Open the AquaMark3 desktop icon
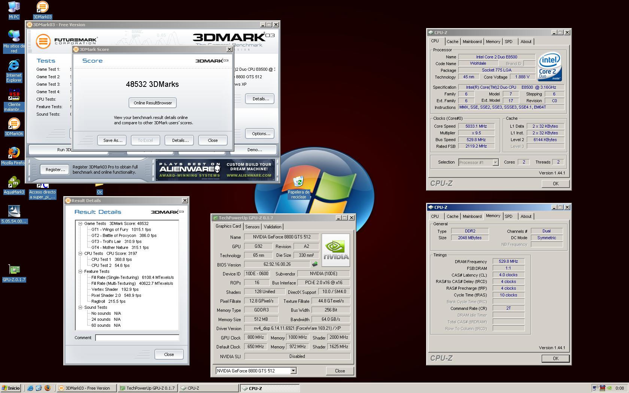The width and height of the screenshot is (629, 393). pyautogui.click(x=14, y=185)
